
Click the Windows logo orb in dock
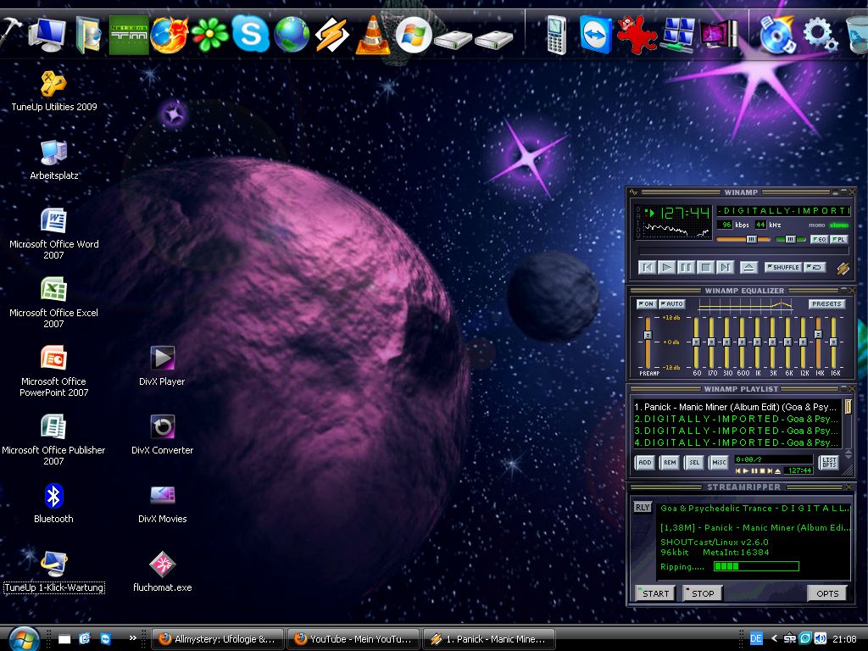click(414, 35)
